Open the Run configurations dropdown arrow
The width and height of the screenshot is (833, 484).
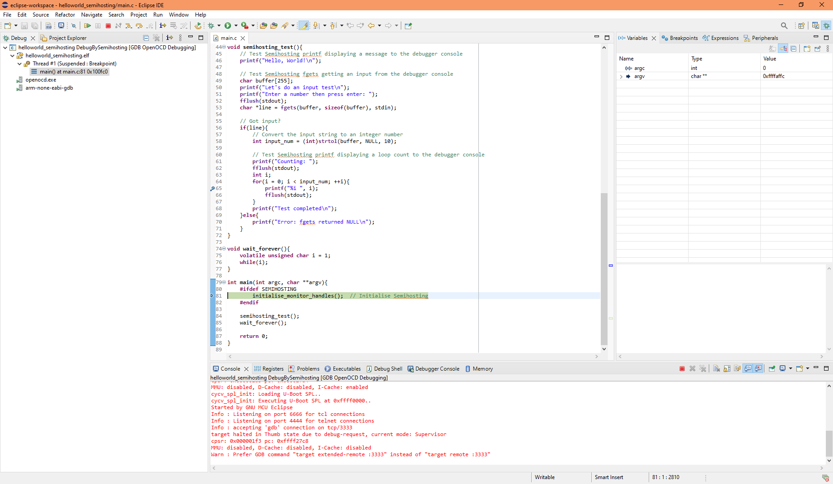coord(236,26)
